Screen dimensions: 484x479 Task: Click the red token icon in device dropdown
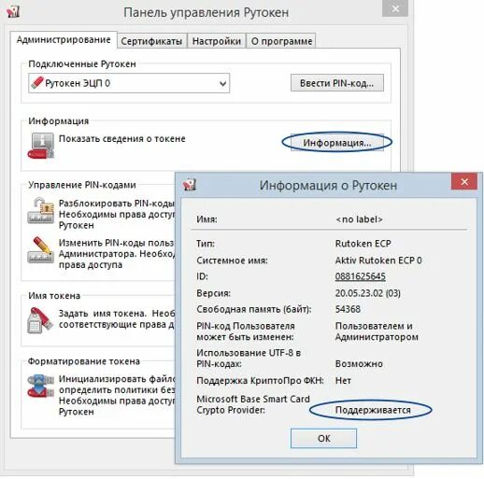point(37,83)
